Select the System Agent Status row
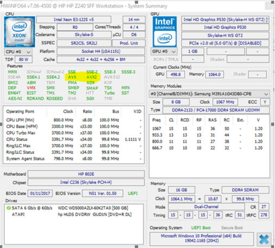The height and width of the screenshot is (248, 275). click(73, 159)
